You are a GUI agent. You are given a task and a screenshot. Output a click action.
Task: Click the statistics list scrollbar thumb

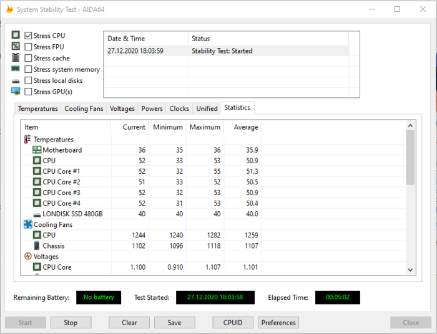coord(410,158)
